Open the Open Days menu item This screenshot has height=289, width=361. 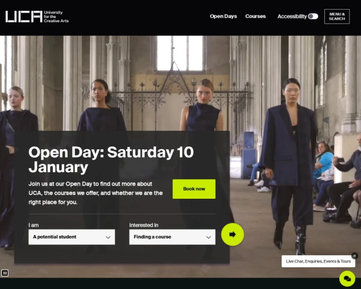click(223, 16)
